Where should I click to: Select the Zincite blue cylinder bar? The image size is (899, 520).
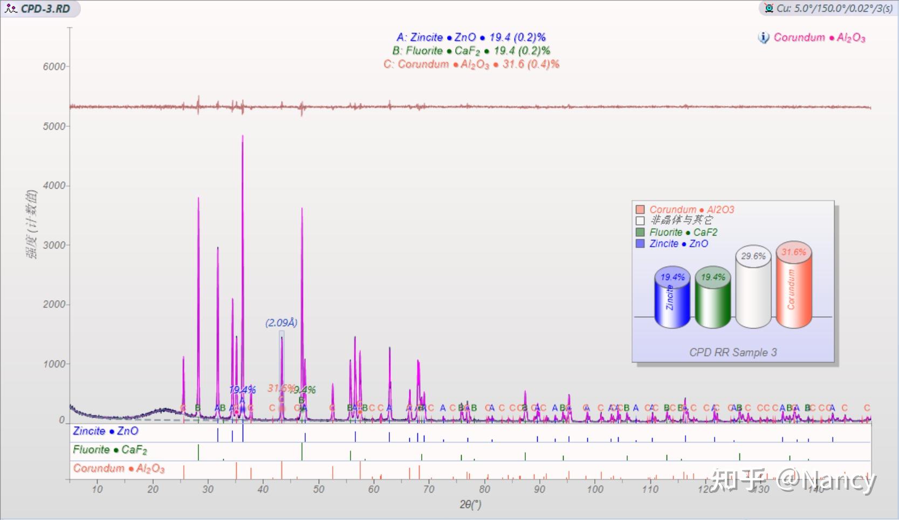(672, 297)
